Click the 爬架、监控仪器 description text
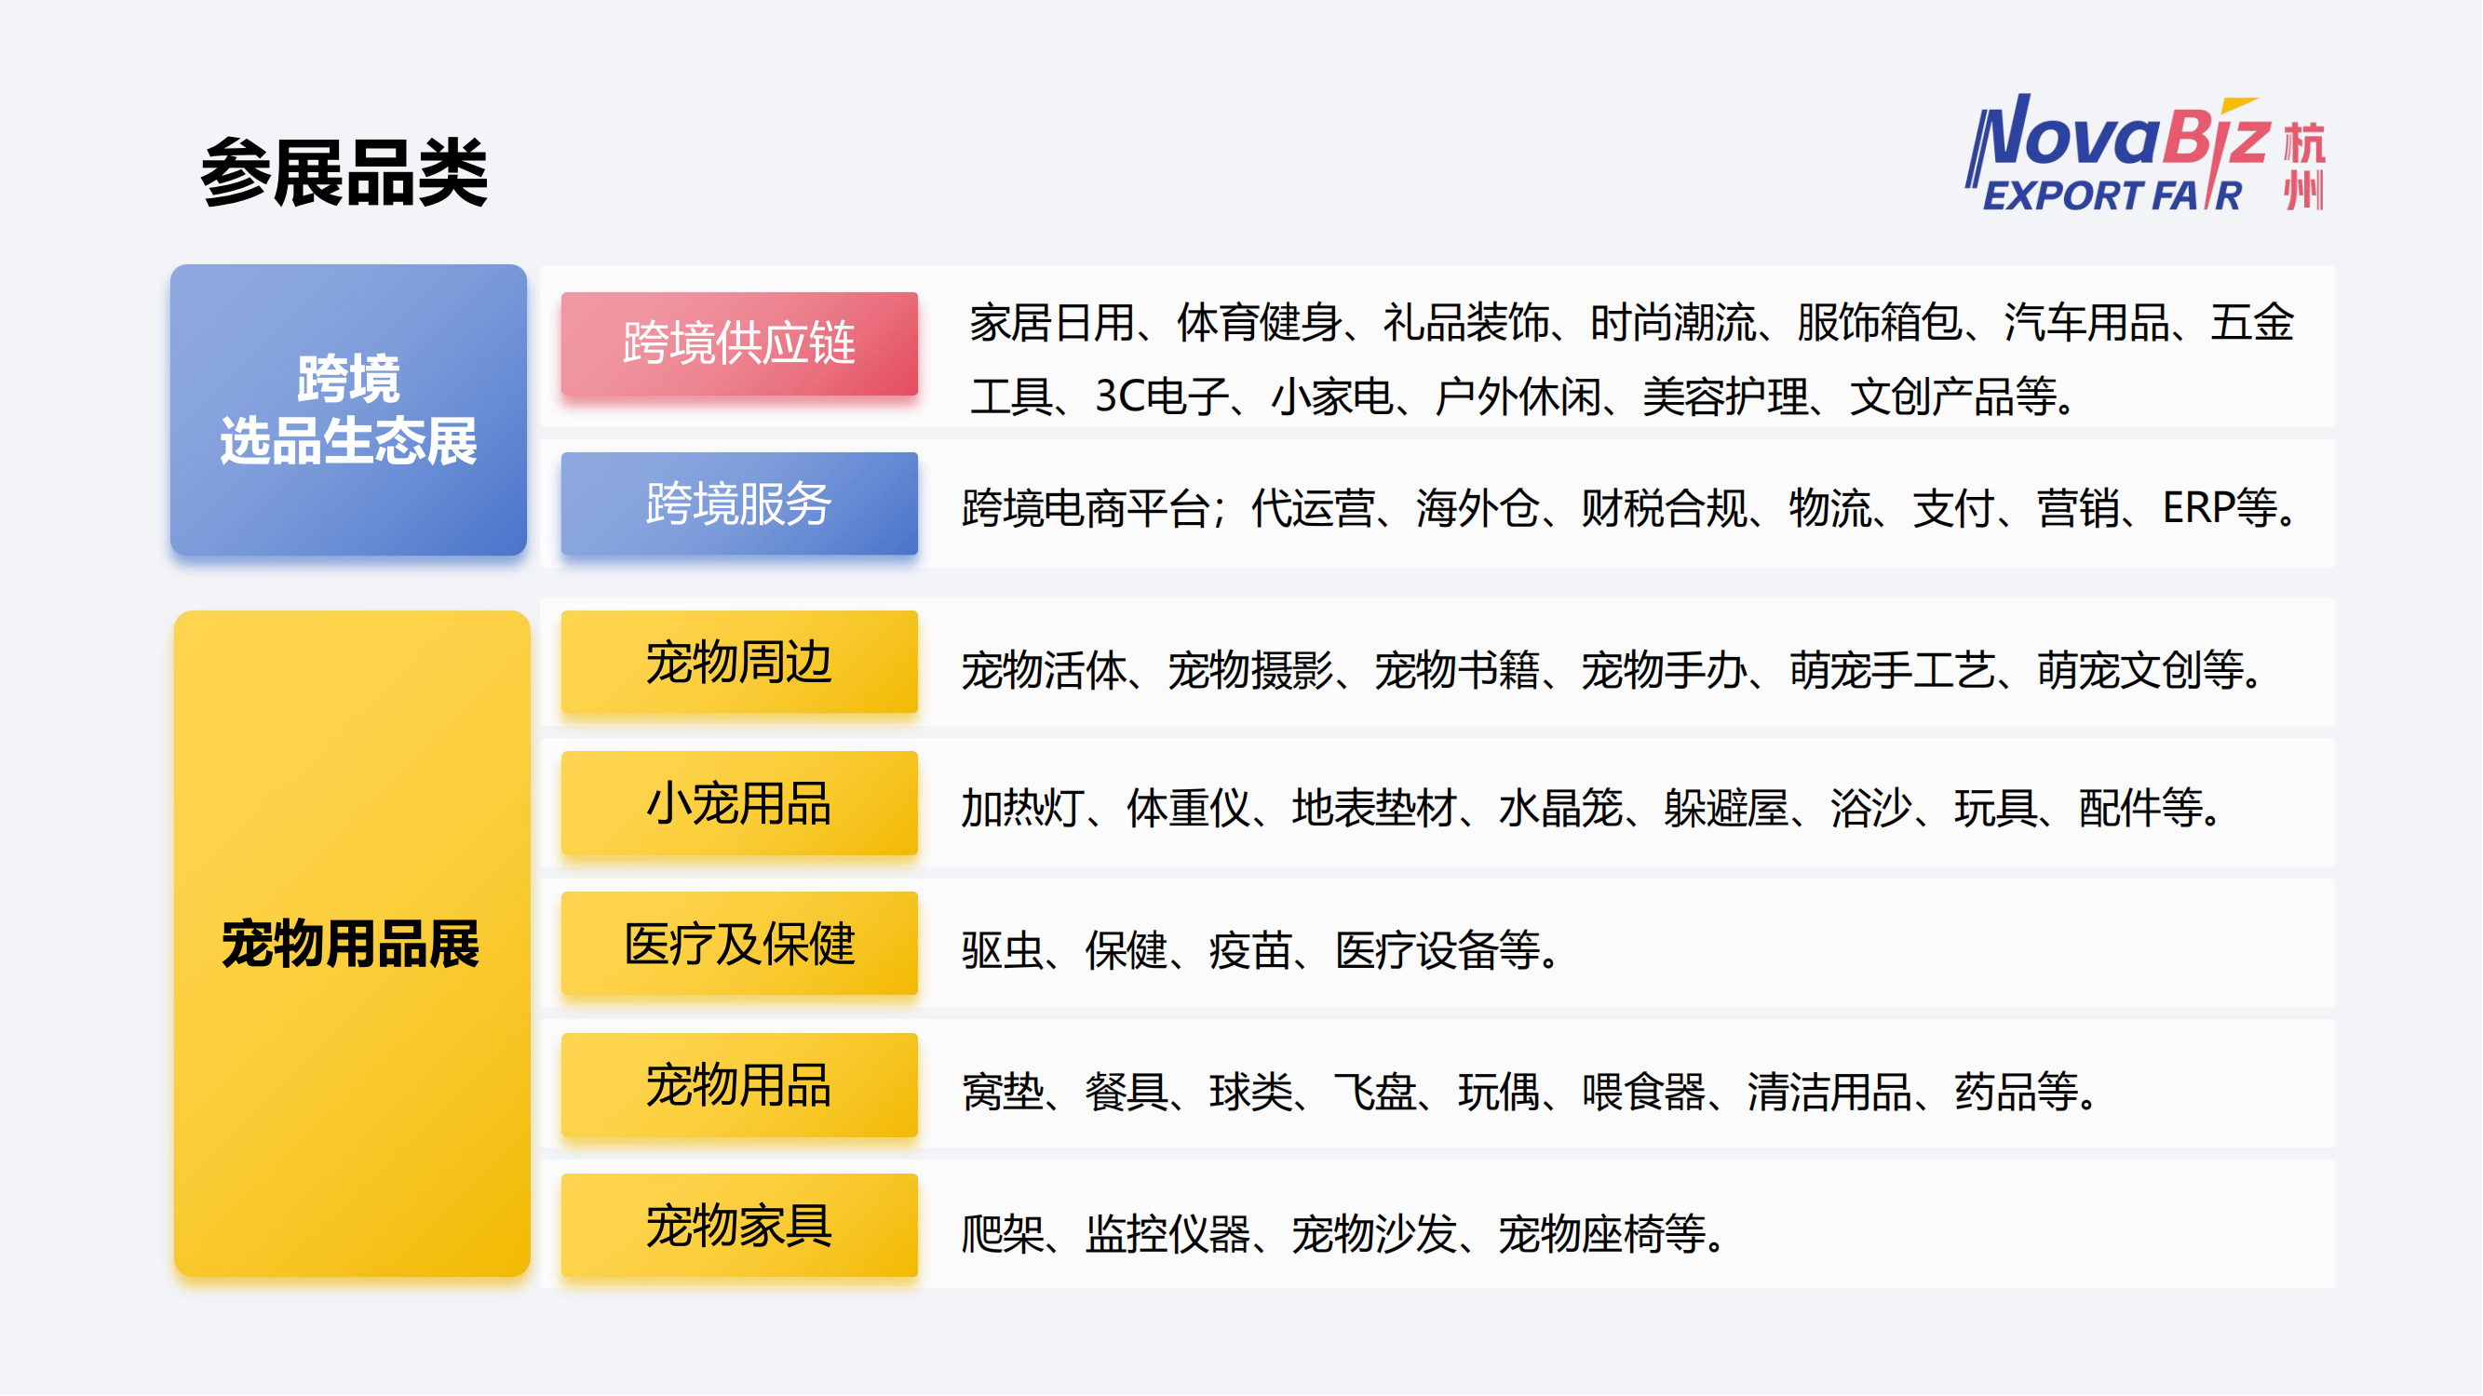The image size is (2483, 1396). pyautogui.click(x=1343, y=1234)
